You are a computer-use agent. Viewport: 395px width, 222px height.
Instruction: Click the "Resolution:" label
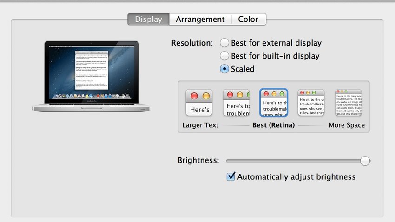tap(192, 43)
